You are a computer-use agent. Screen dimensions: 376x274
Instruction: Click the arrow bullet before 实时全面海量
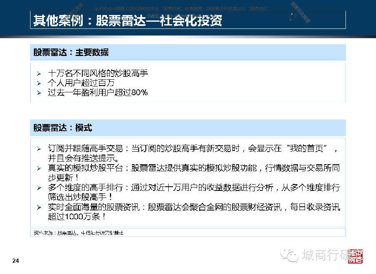pos(39,207)
